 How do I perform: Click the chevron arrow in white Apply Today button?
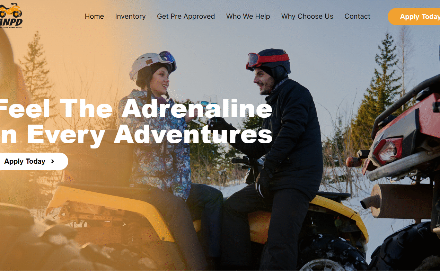pyautogui.click(x=53, y=161)
